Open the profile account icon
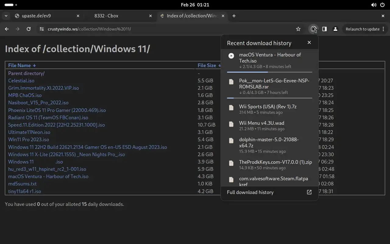 (x=335, y=29)
